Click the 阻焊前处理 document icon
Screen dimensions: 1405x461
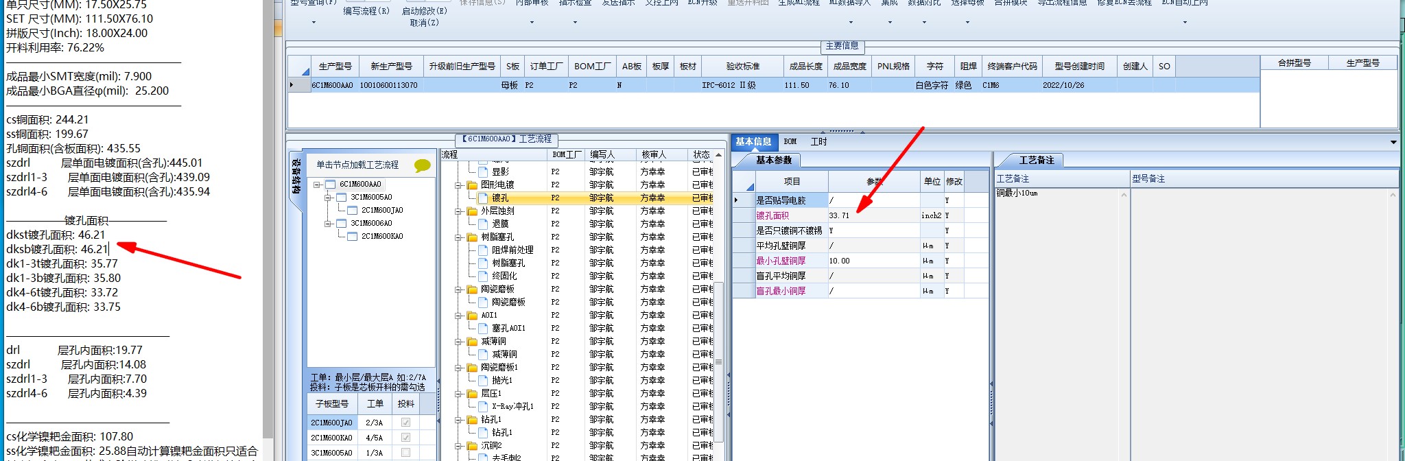pos(483,250)
